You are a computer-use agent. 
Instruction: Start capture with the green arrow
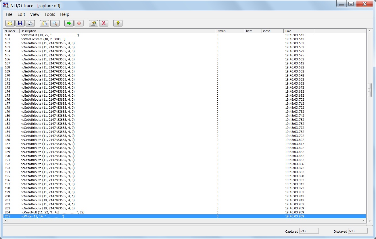(x=69, y=23)
